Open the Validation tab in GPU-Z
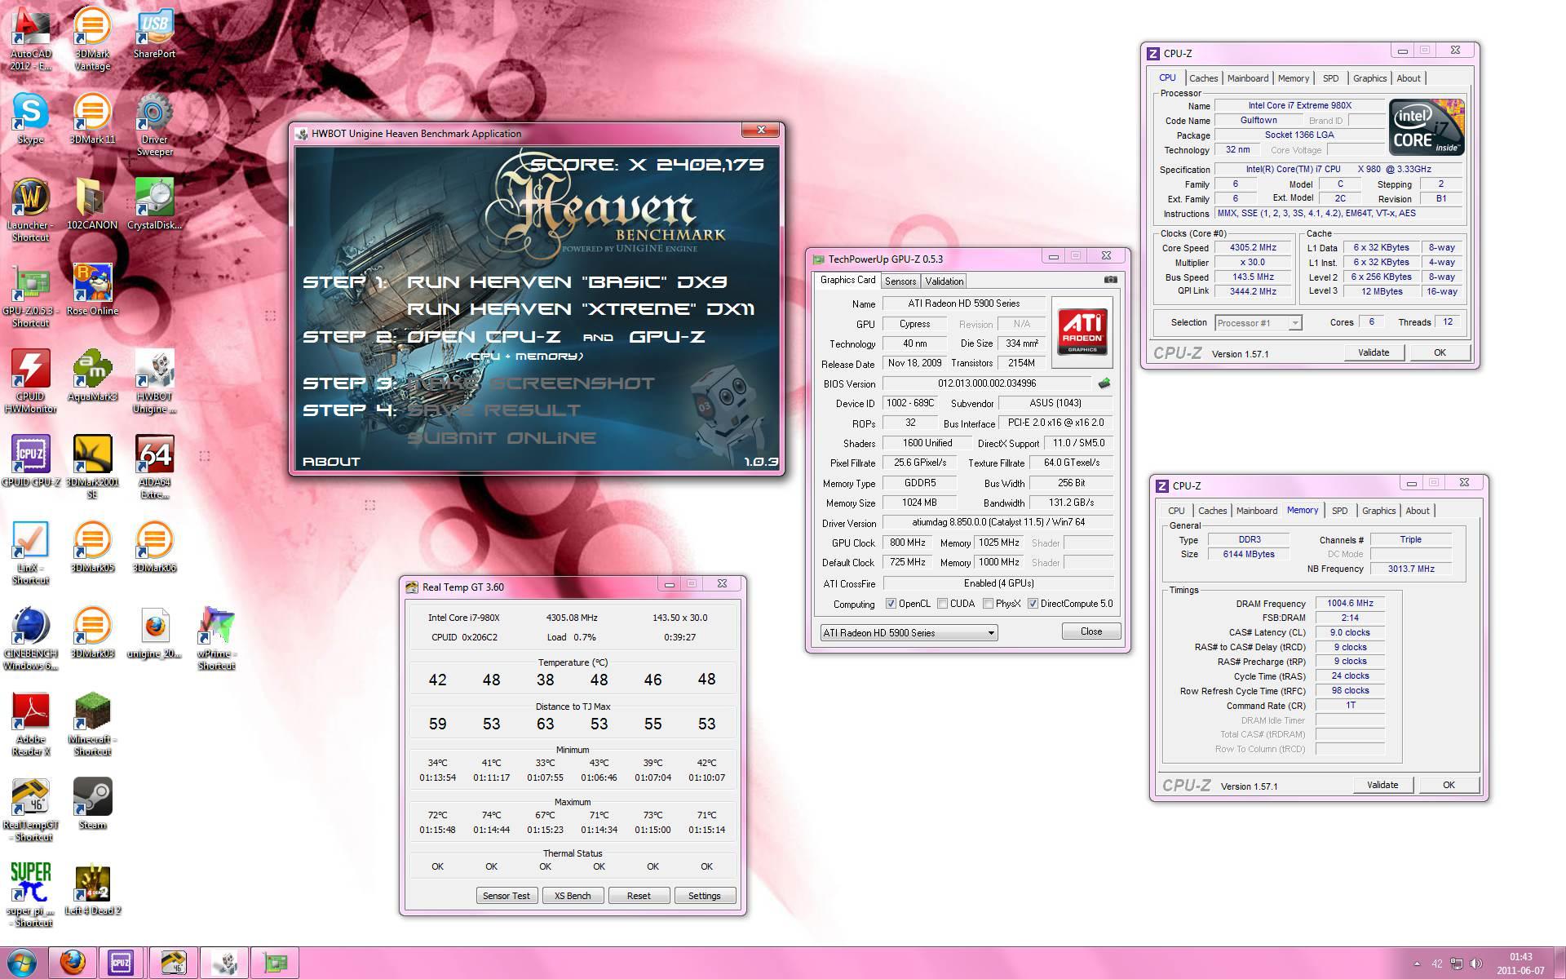The image size is (1566, 979). (x=944, y=281)
